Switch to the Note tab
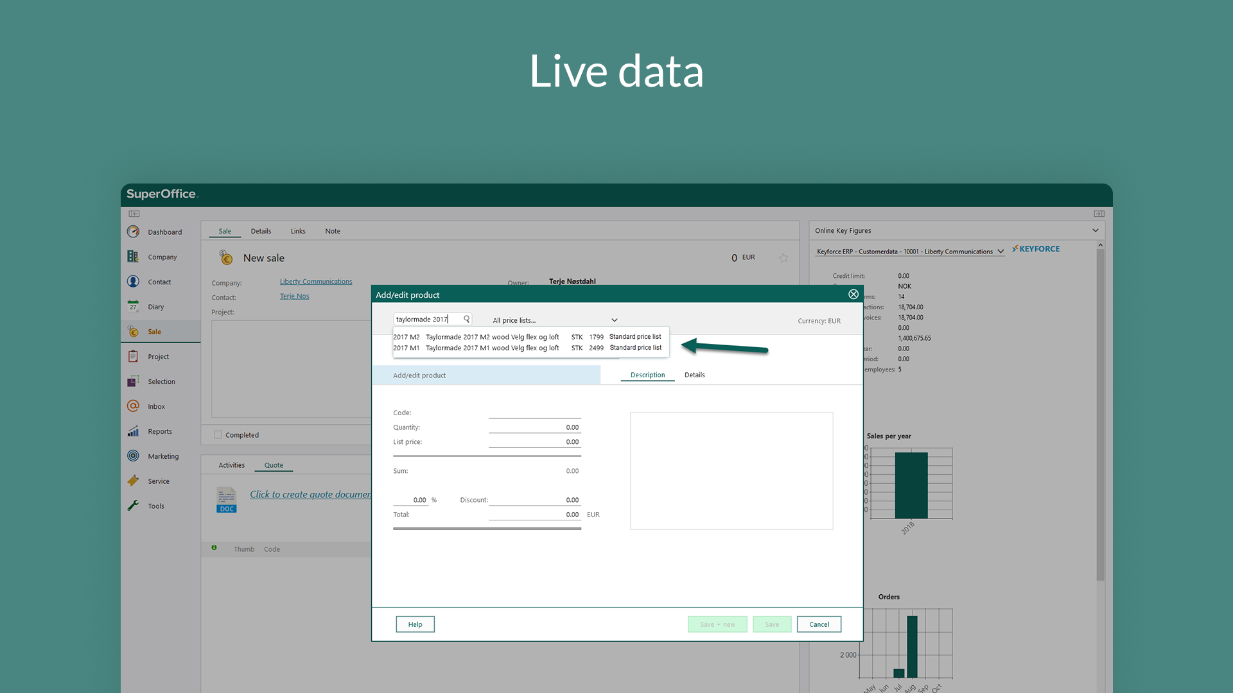The height and width of the screenshot is (693, 1233). click(333, 231)
